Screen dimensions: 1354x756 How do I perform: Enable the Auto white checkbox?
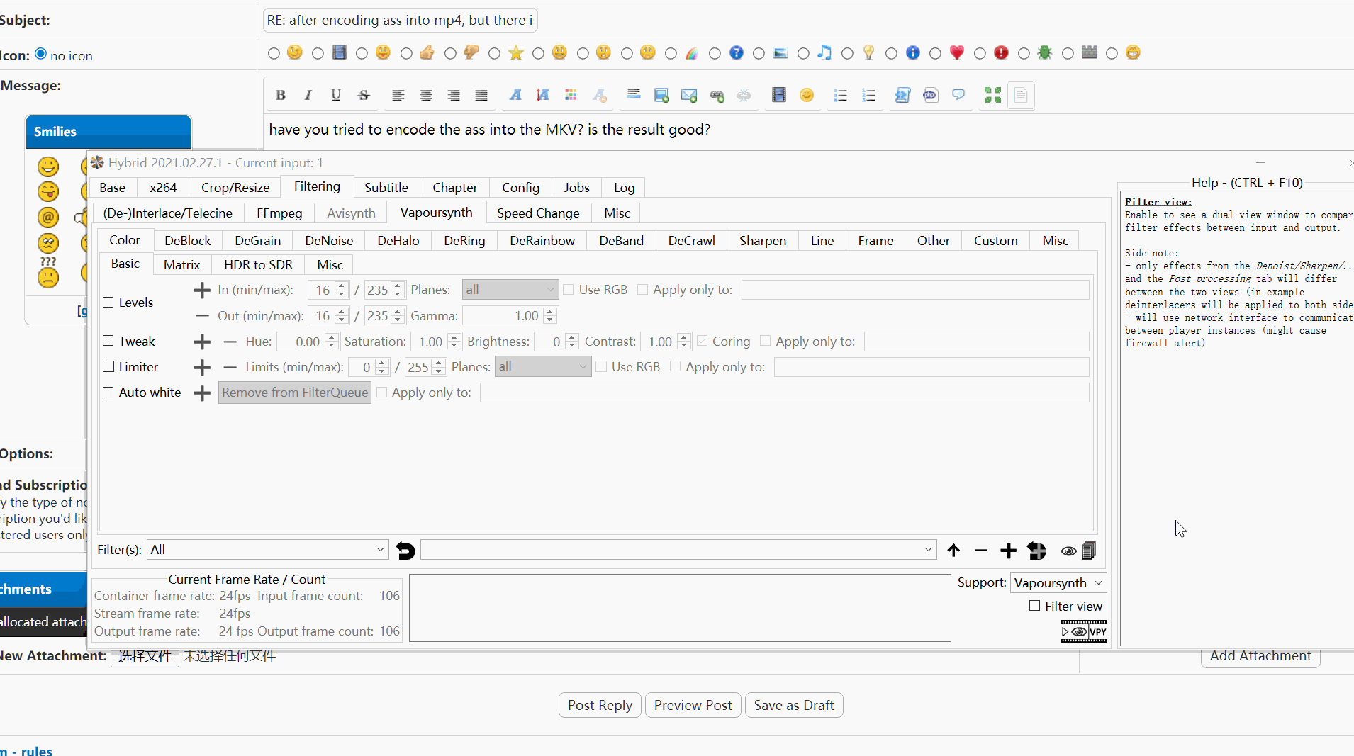108,393
